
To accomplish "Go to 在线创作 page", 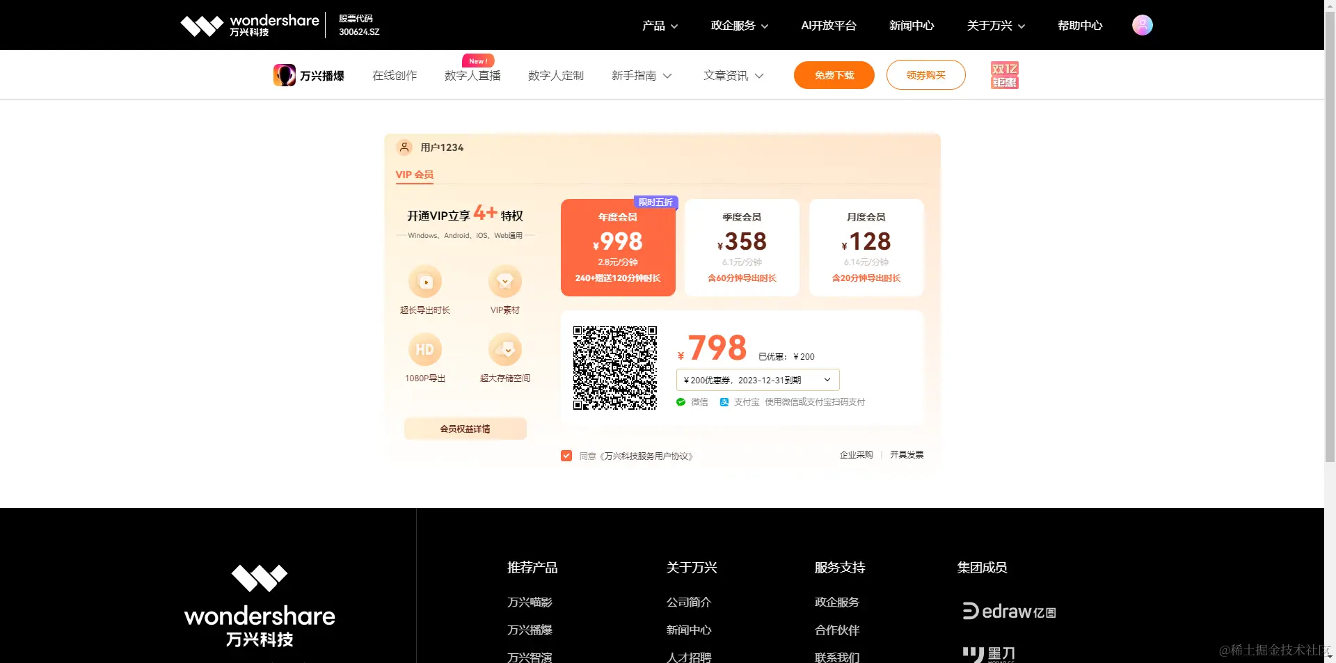I will pos(395,75).
